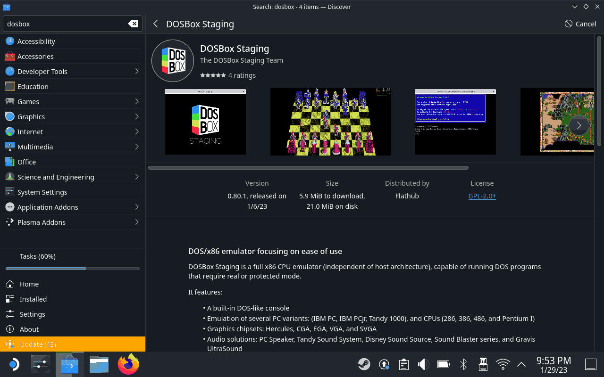
Task: Open the Installed section icon in sidebar
Action: (x=10, y=299)
